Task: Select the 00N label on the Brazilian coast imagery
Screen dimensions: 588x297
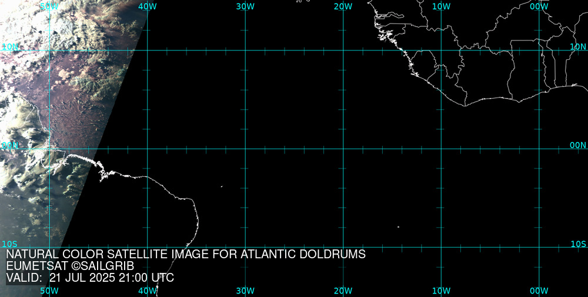Action: click(x=10, y=146)
